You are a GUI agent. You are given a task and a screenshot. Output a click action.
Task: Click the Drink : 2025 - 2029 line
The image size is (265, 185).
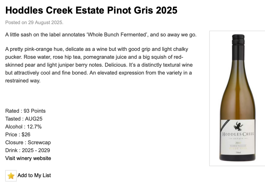(x=28, y=150)
